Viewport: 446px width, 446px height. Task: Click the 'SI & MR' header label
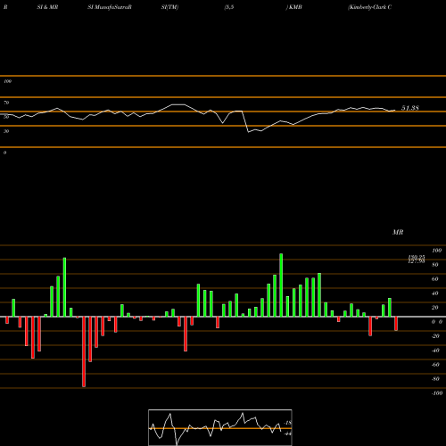(47, 7)
